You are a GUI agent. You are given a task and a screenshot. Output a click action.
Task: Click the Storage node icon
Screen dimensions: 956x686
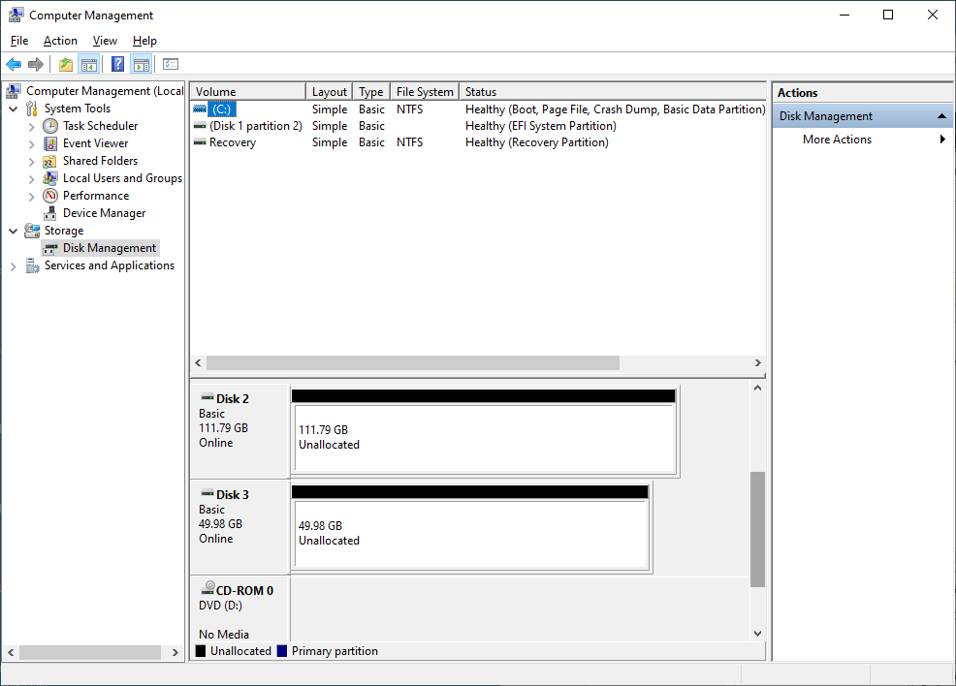pos(32,231)
